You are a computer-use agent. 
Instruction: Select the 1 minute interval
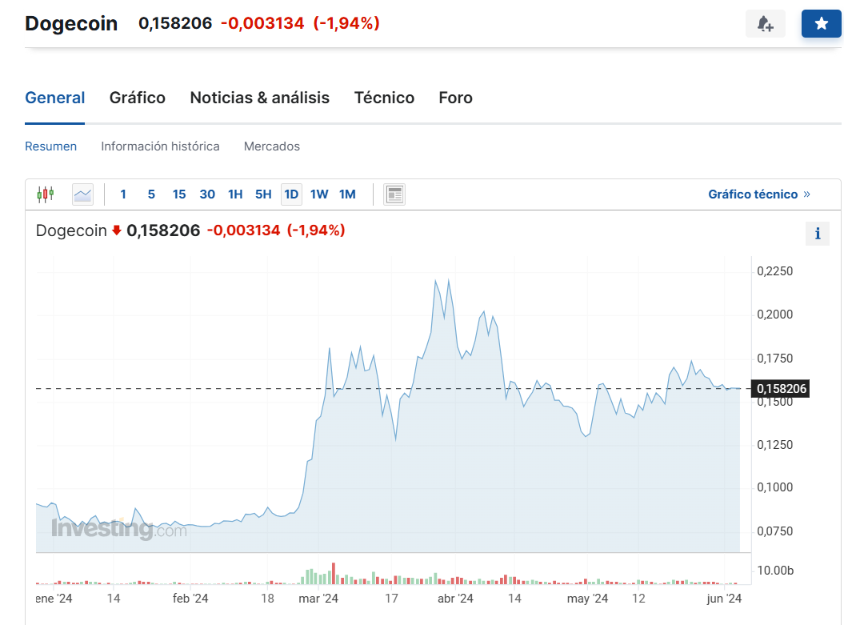(123, 194)
